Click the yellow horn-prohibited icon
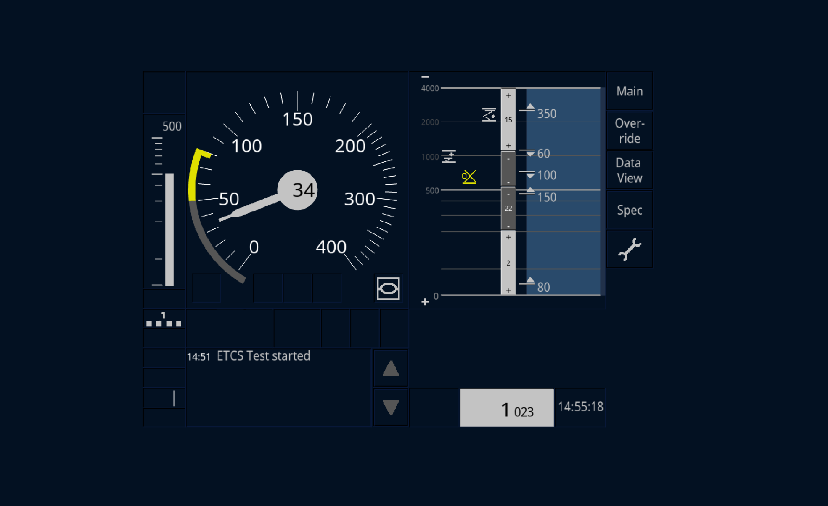 (469, 177)
